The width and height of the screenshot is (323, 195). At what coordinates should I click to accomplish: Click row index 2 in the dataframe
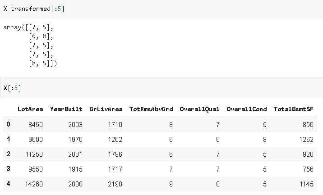[8, 154]
